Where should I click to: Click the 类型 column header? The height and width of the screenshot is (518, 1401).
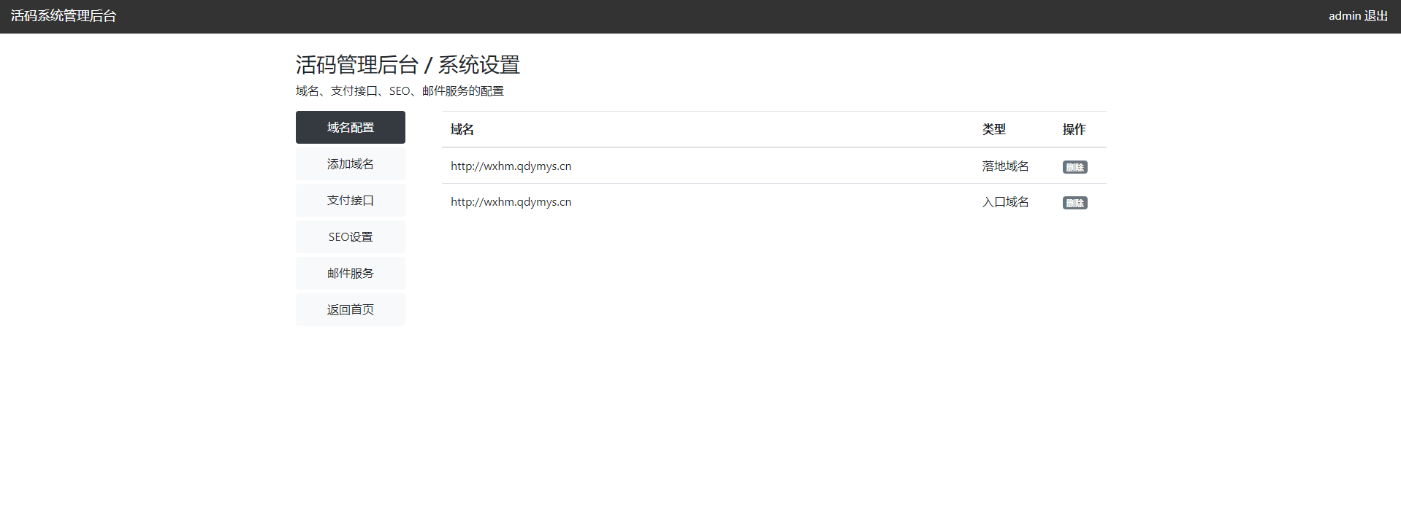[x=994, y=129]
